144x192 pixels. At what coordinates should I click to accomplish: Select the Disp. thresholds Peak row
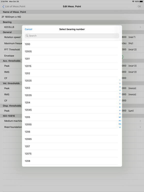click(x=72, y=111)
